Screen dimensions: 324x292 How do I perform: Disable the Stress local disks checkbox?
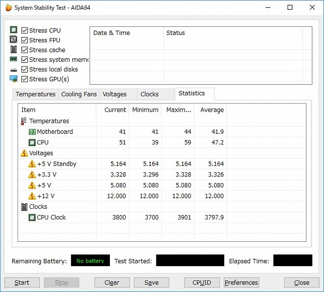click(x=24, y=69)
